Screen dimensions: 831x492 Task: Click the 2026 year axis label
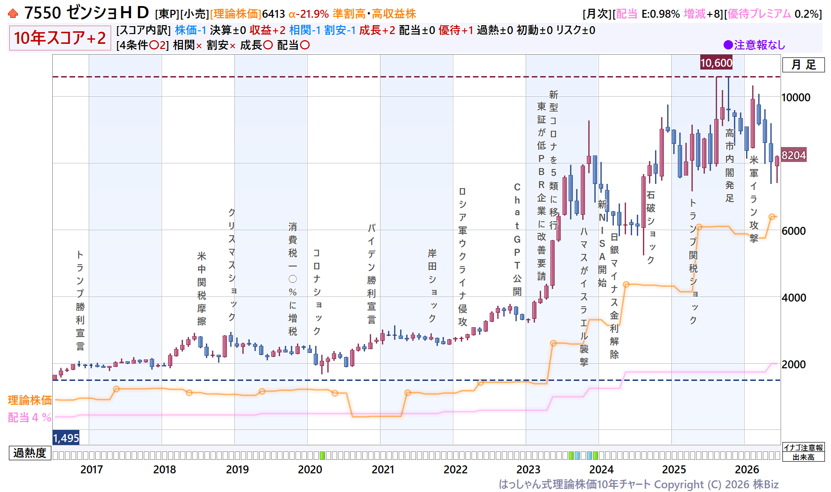tap(747, 470)
